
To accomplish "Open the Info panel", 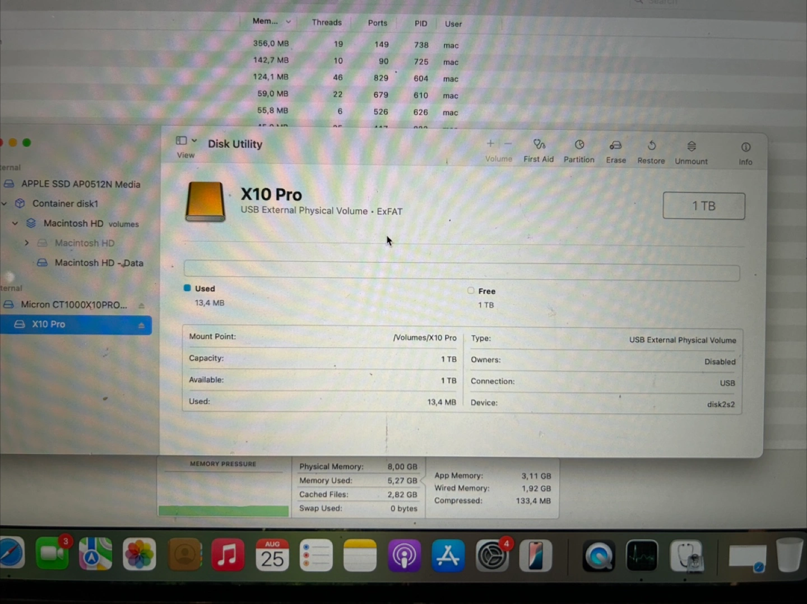I will 745,153.
